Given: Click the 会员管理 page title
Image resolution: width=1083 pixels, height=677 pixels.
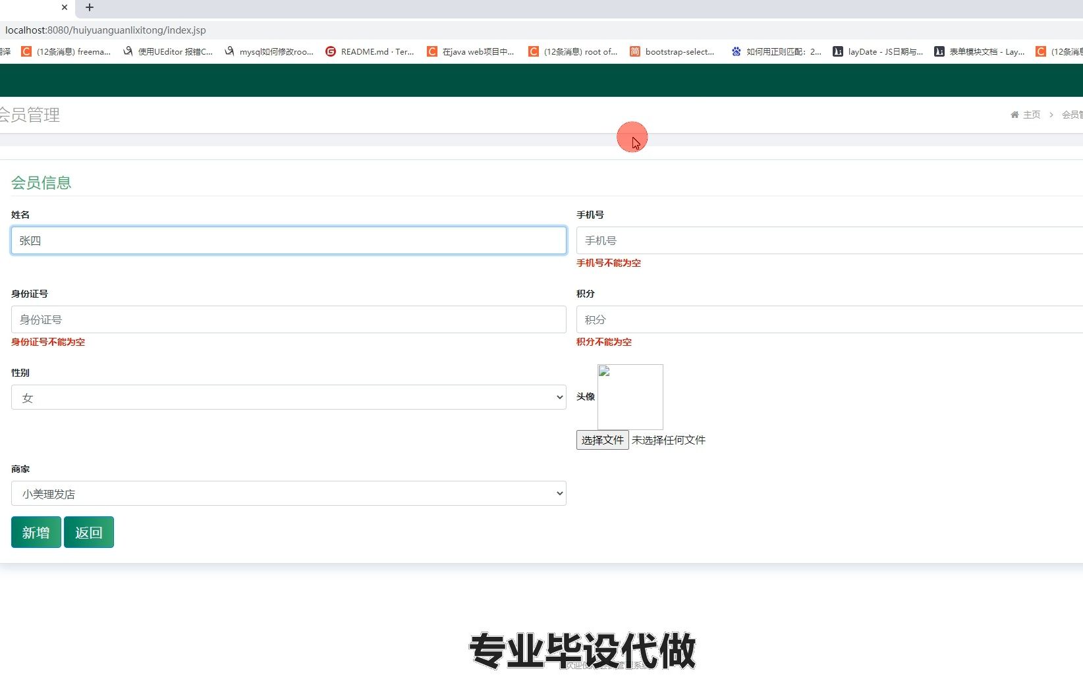Looking at the screenshot, I should [30, 115].
